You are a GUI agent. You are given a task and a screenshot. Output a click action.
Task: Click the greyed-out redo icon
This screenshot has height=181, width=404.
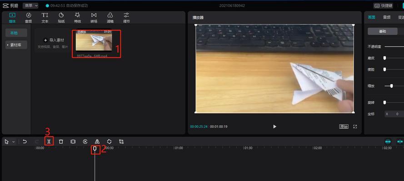37,142
